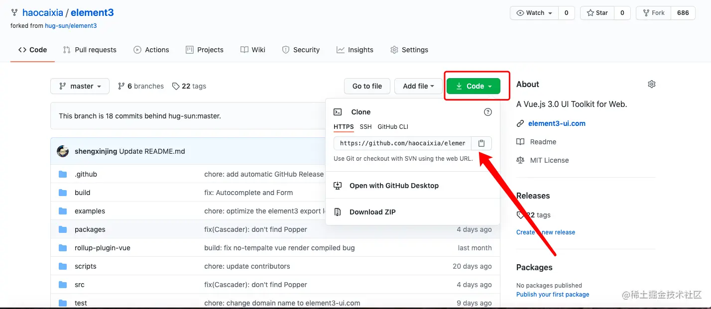Open the Update README.md commit message
The height and width of the screenshot is (309, 711).
152,151
